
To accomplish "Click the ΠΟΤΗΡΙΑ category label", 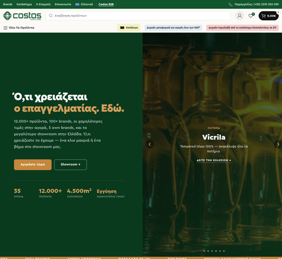I will [x=214, y=128].
